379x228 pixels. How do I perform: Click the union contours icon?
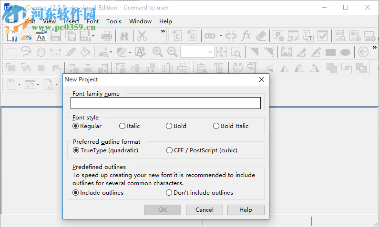[332, 68]
